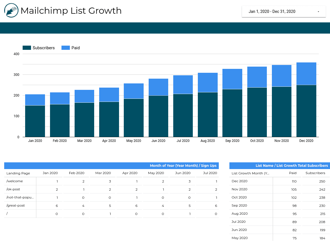Click the Jul 2020 Subscribers value 208
330x241 pixels.
(322, 222)
